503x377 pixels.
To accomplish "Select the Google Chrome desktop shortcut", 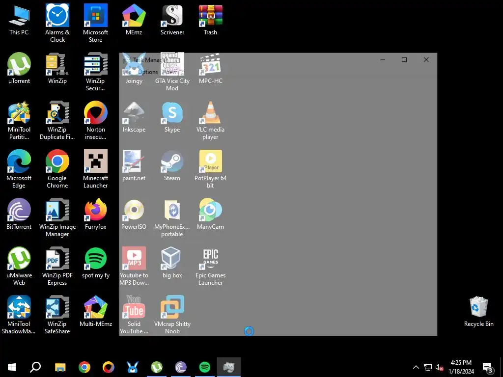I will (x=57, y=169).
